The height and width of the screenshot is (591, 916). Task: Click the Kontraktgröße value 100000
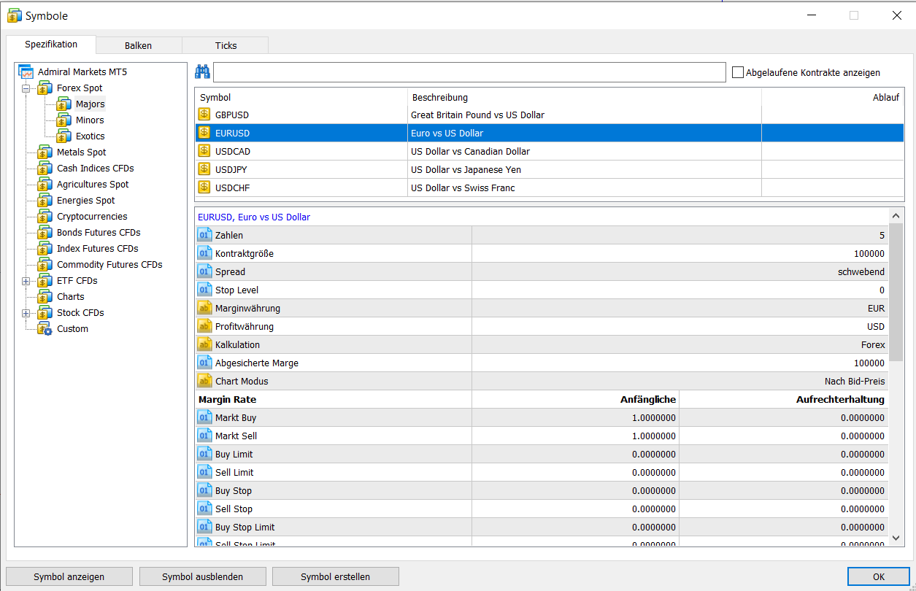869,253
